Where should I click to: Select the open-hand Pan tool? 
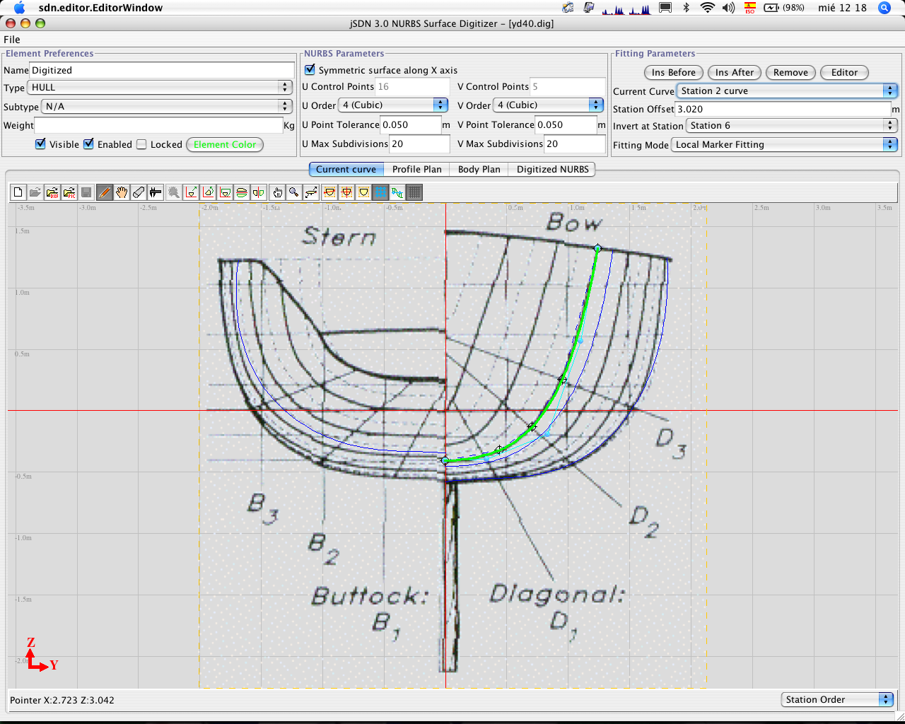click(x=122, y=192)
